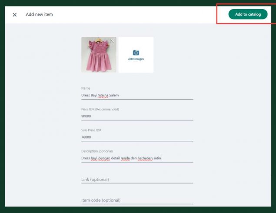
Task: Focus the Sale Price IDR field 76000
Action: point(137,137)
